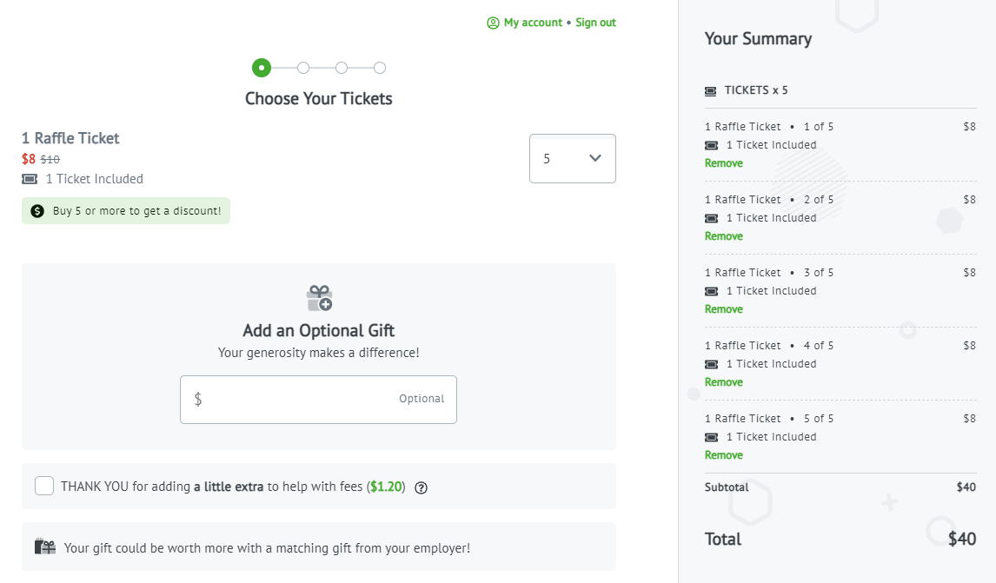This screenshot has height=583, width=996.
Task: Click the dollar discount badge icon
Action: 37,211
